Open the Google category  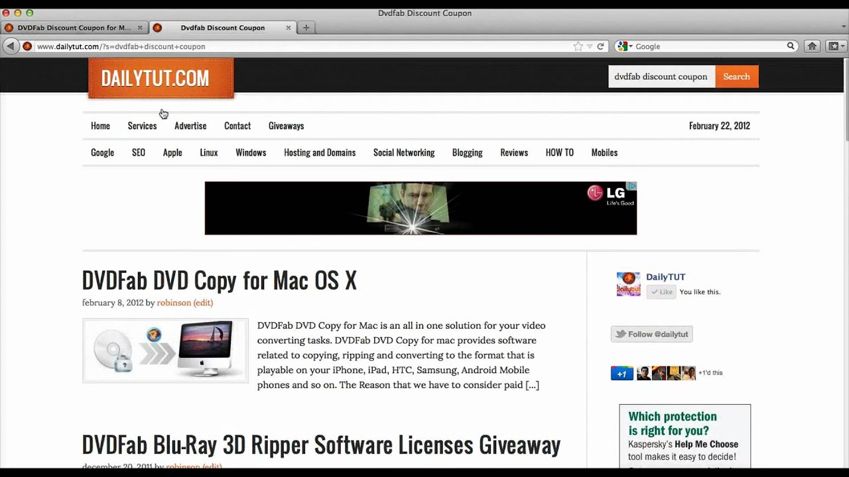pyautogui.click(x=102, y=152)
